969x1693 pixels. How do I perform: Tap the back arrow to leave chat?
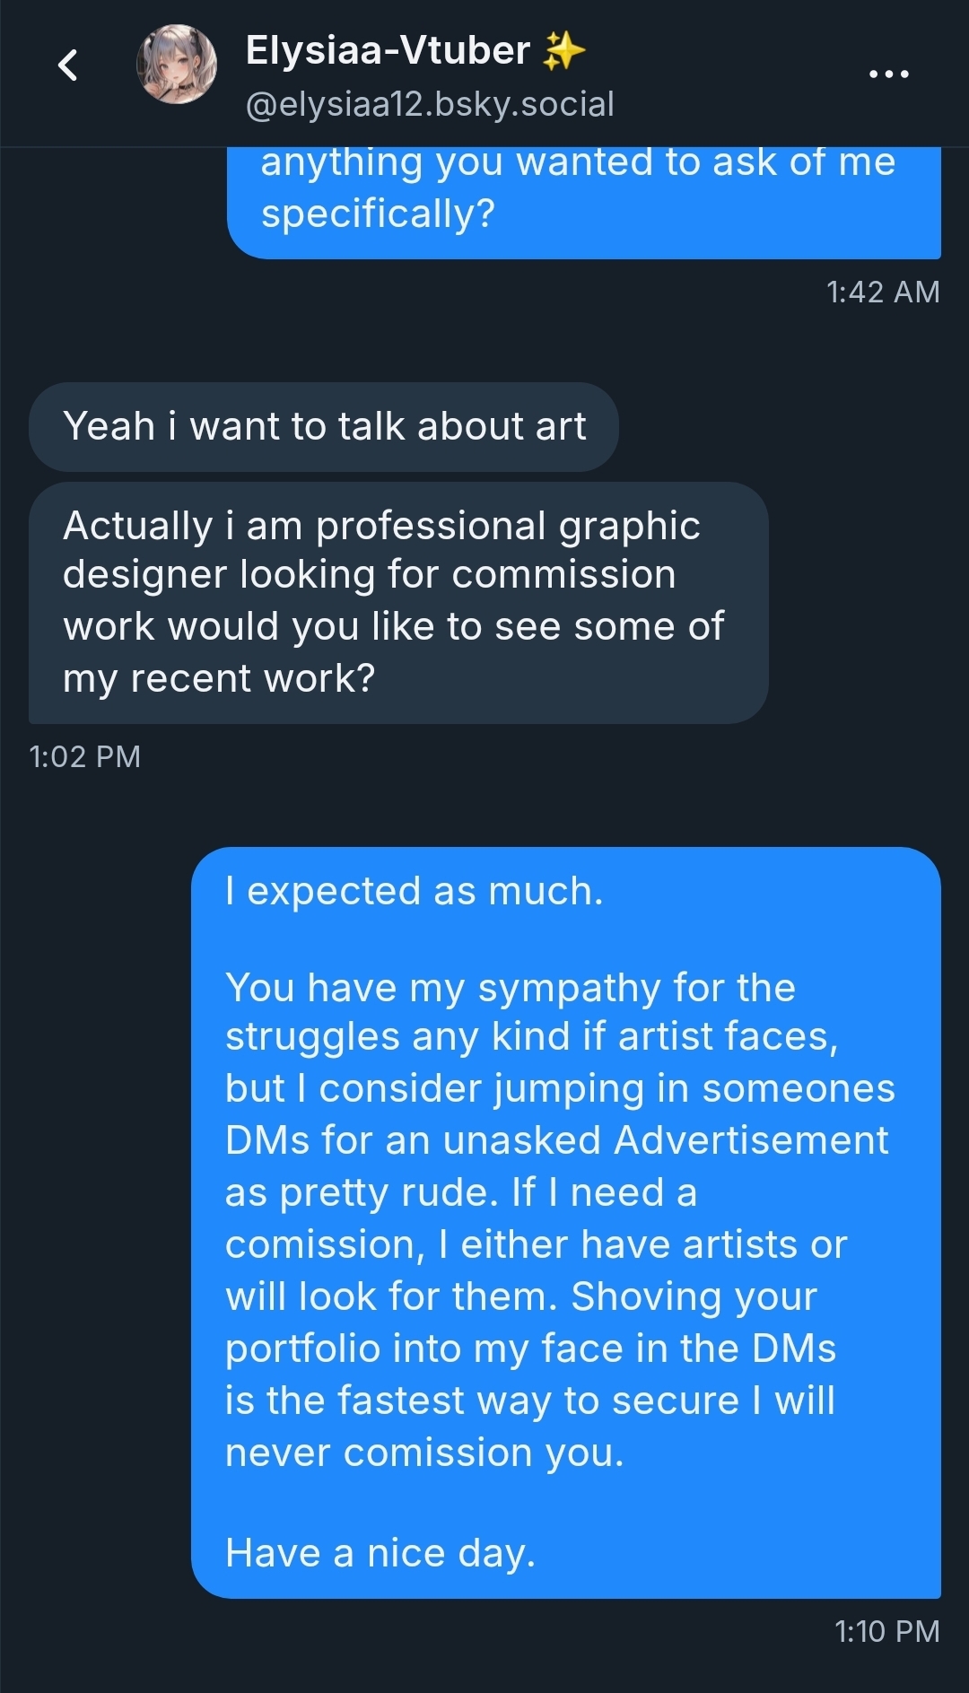(x=68, y=65)
